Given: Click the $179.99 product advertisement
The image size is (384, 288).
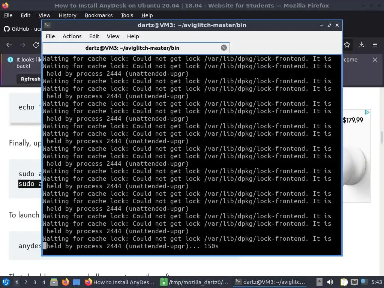Looking at the screenshot, I should pyautogui.click(x=356, y=156).
